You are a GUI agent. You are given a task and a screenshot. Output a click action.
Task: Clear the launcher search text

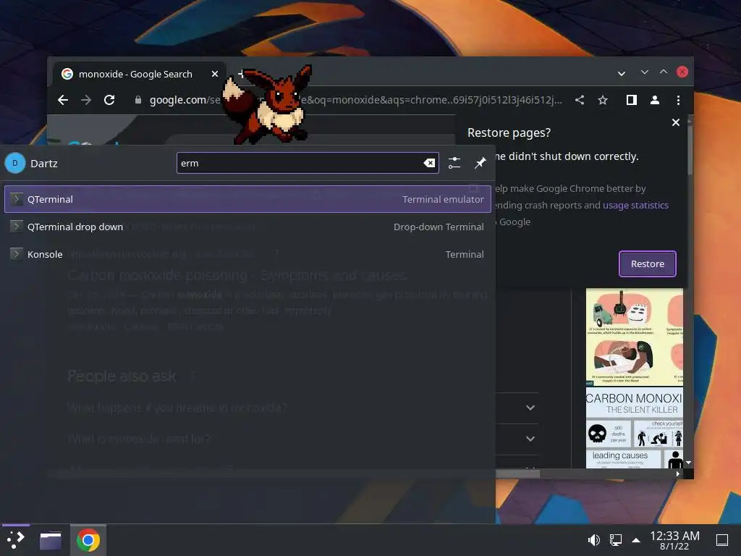(429, 163)
